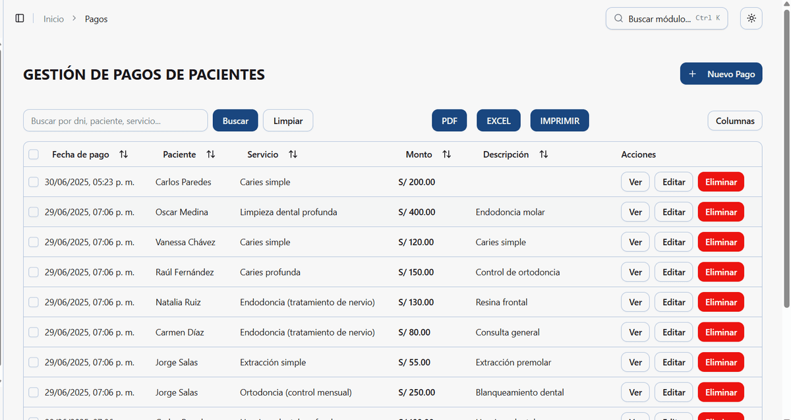Sort the Paciente column

[211, 154]
